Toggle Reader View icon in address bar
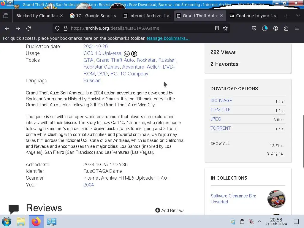 click(217, 28)
